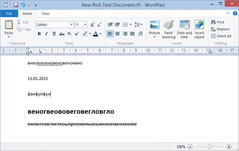Start a bulleted list

tap(125, 24)
